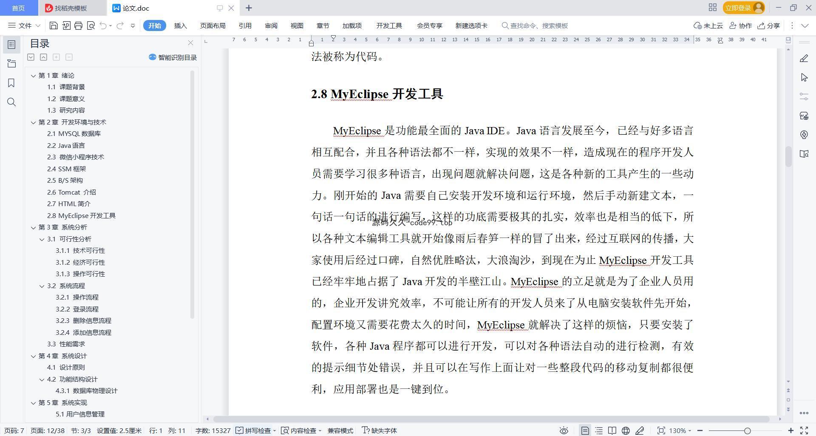Click zoom out minus button

(x=700, y=430)
